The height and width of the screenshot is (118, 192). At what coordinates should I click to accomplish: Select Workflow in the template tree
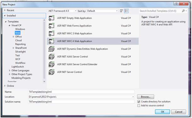coord(20,63)
